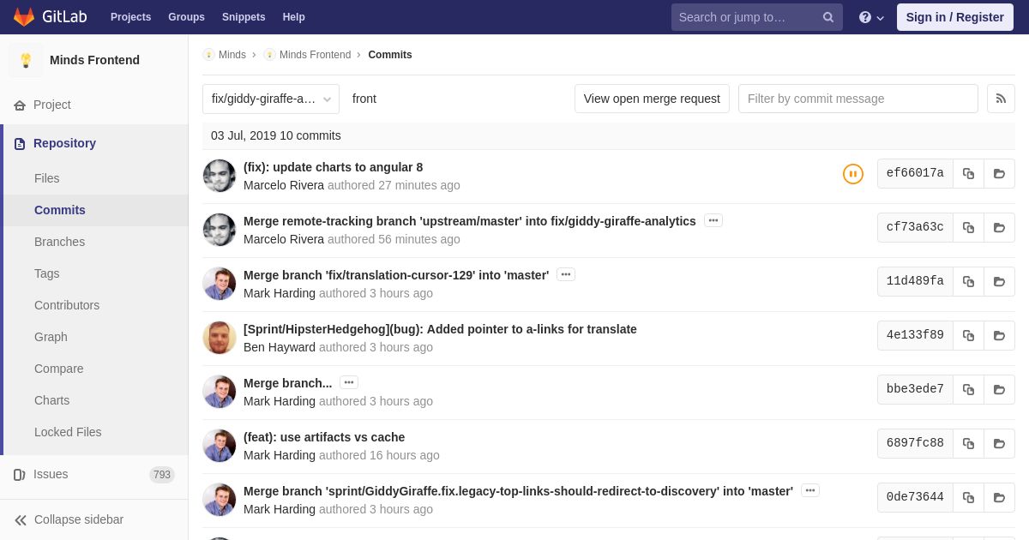
Task: Copy commit SHA 11d489fa
Action: [x=968, y=281]
